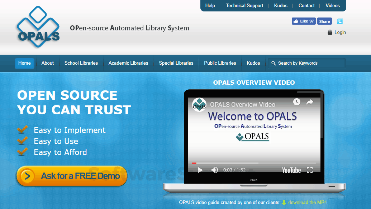
Task: Click the Login padlock icon
Action: click(x=330, y=32)
